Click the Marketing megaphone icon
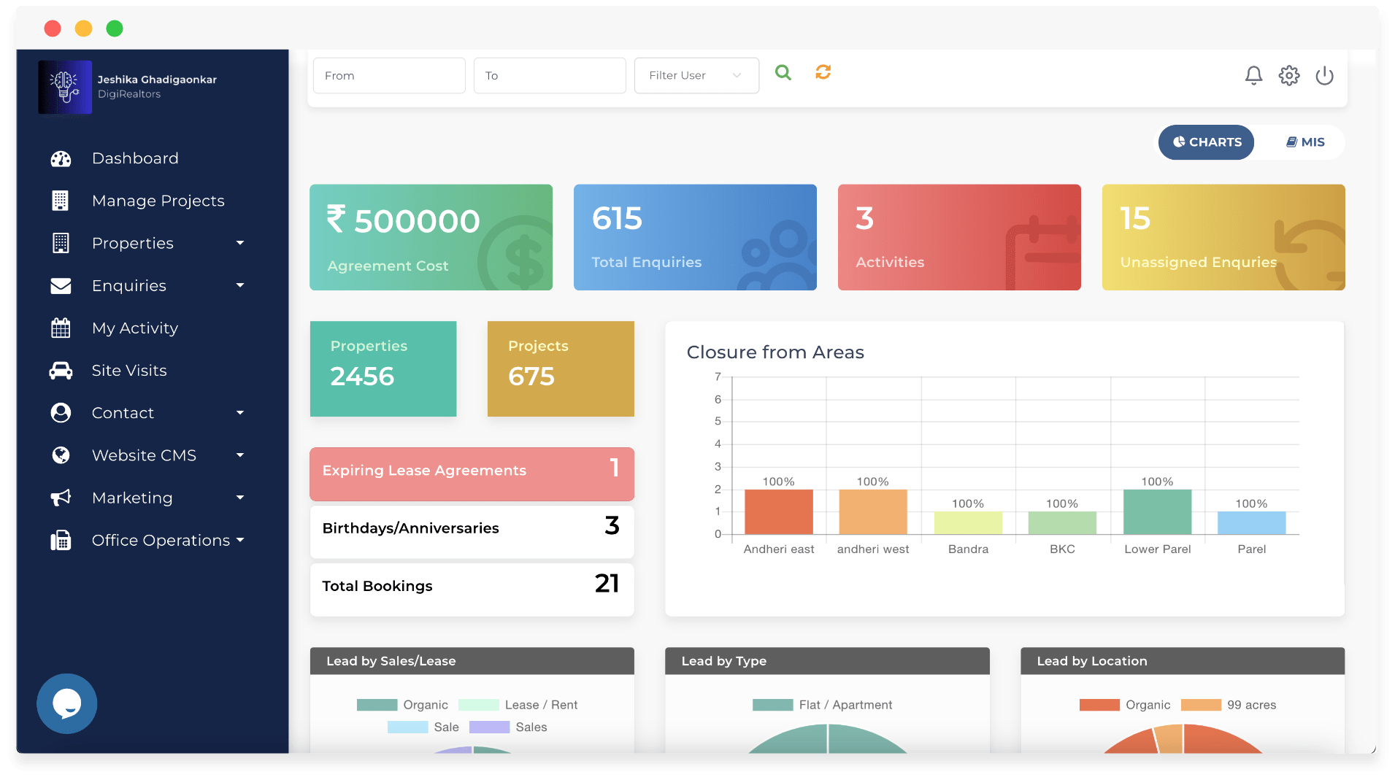1395x780 pixels. tap(61, 497)
